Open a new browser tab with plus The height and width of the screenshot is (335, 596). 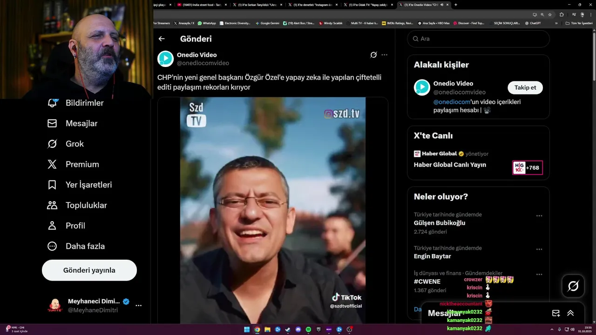[455, 5]
